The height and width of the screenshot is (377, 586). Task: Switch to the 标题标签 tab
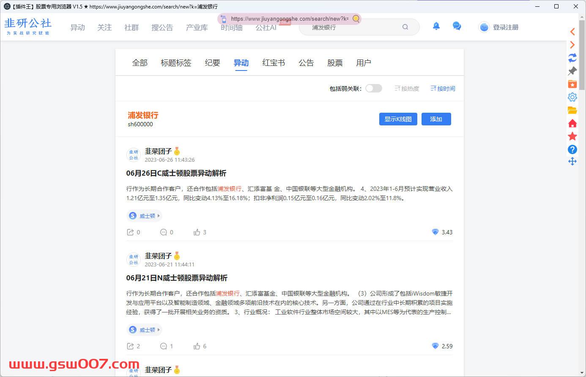[x=176, y=63]
